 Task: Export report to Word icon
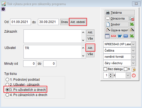[120, 36]
